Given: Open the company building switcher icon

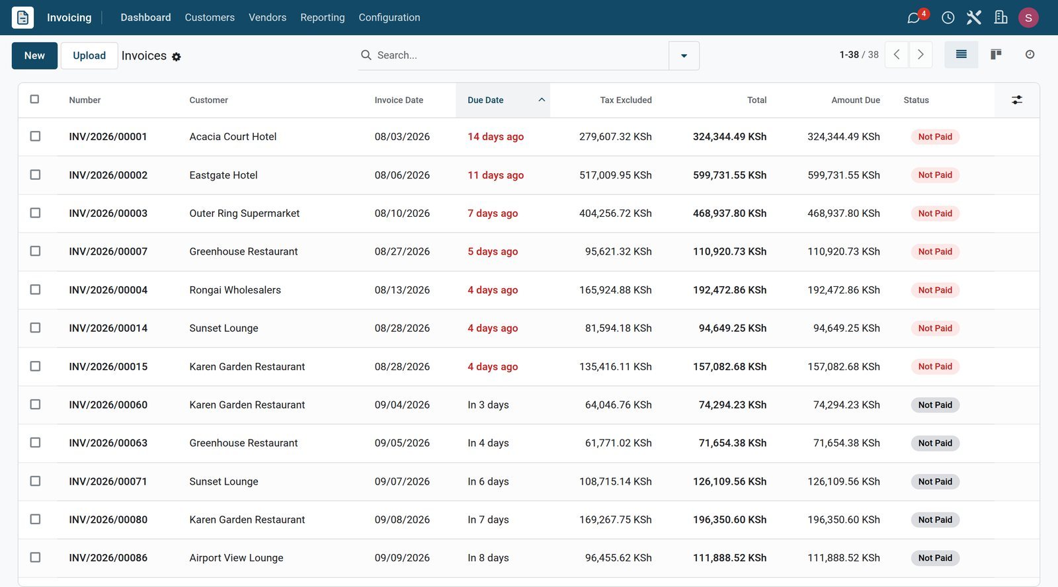Looking at the screenshot, I should tap(1000, 18).
